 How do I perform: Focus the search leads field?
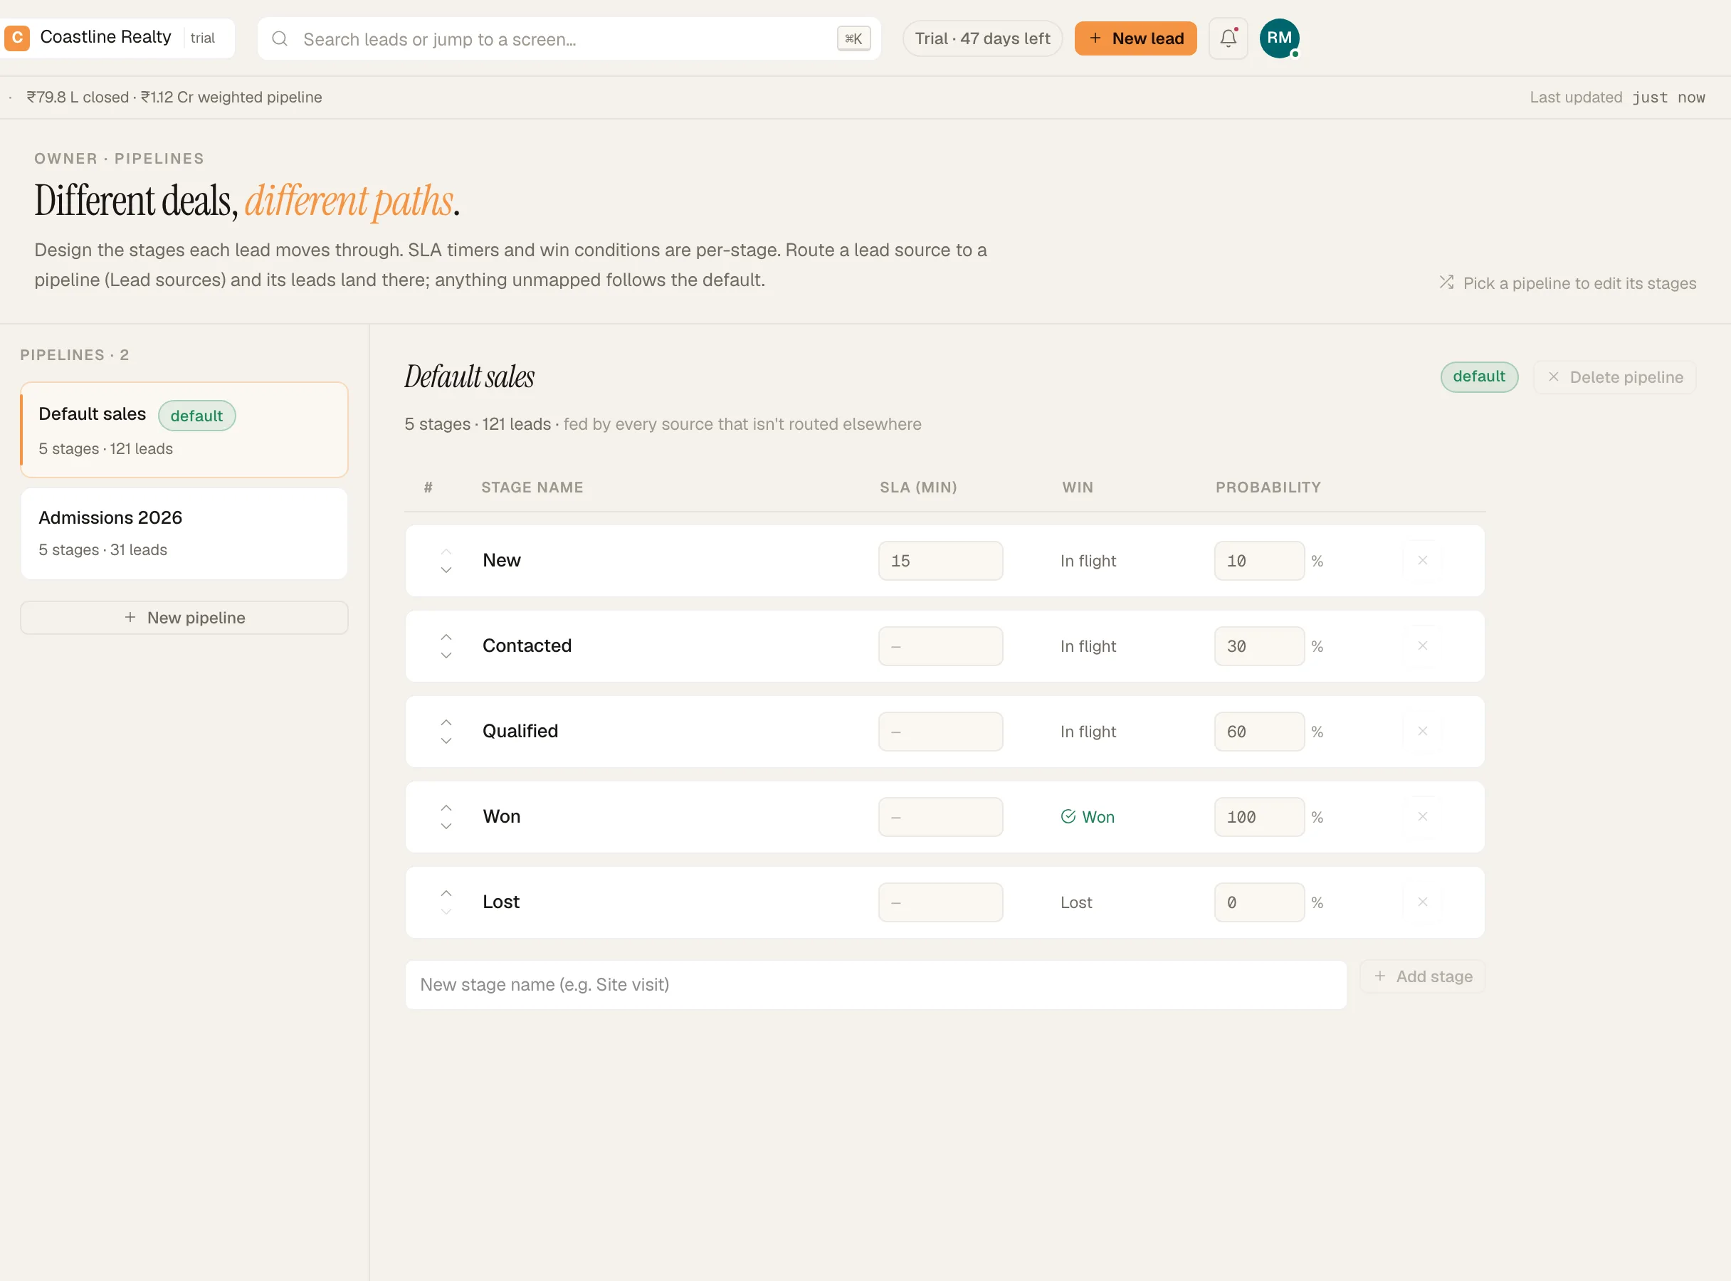point(569,38)
